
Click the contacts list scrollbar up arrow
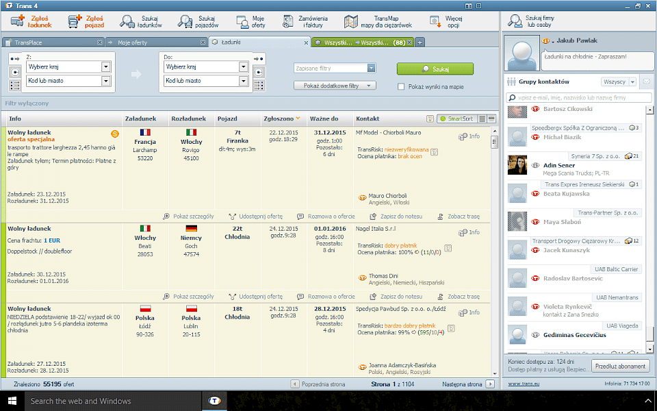pyautogui.click(x=649, y=110)
